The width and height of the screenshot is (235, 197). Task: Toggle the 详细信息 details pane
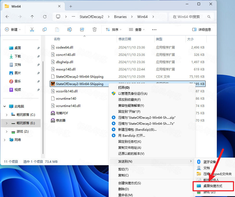202,29
